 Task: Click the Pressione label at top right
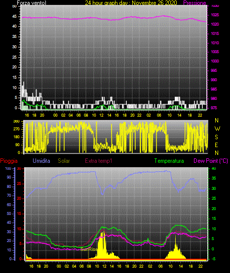[195, 3]
